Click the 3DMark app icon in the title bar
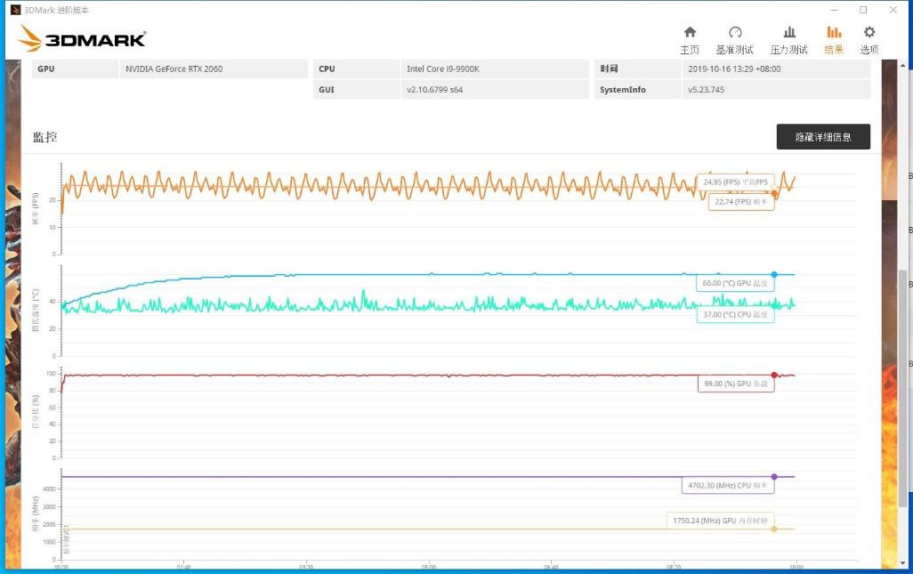This screenshot has height=574, width=913. (15, 10)
